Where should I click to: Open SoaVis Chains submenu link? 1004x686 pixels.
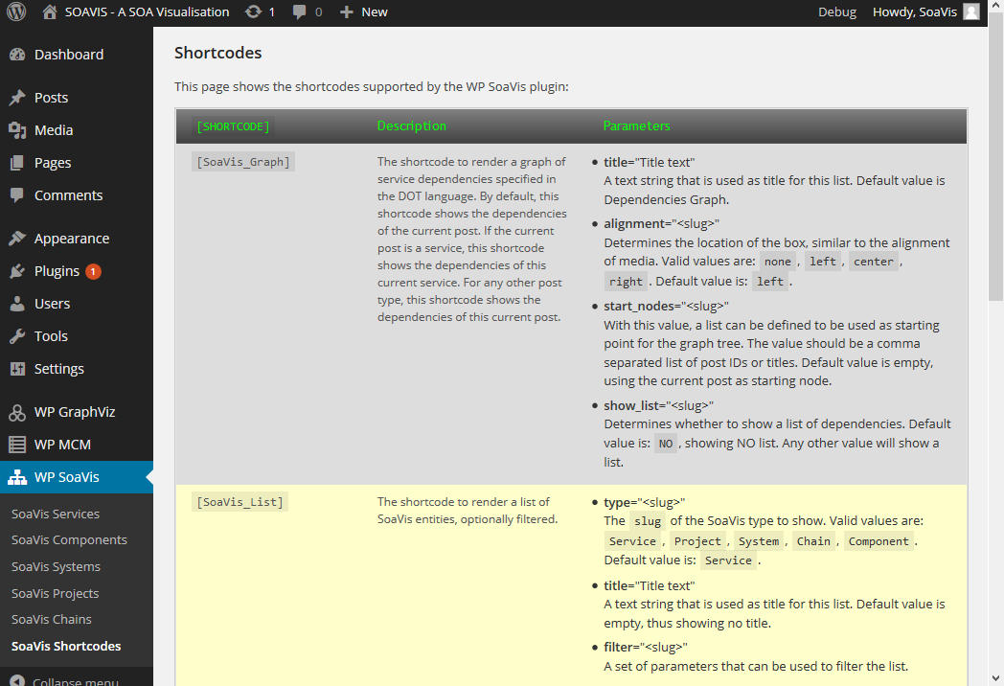click(51, 619)
